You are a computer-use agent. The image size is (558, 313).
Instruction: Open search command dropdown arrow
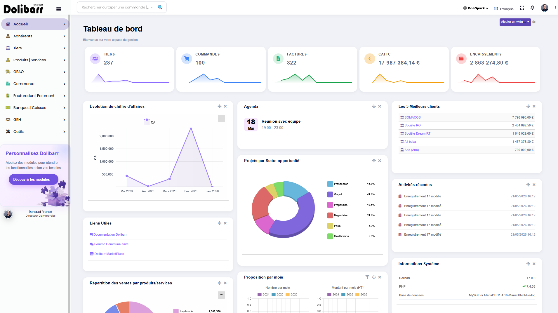pos(152,7)
